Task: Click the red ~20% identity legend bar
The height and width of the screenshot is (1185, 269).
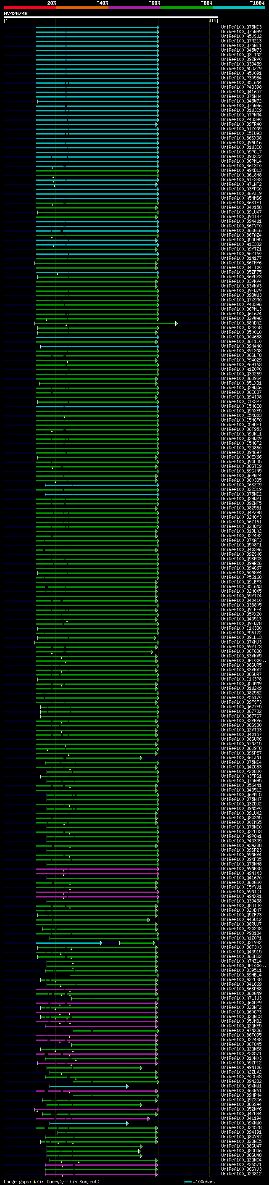Action: tap(30, 8)
